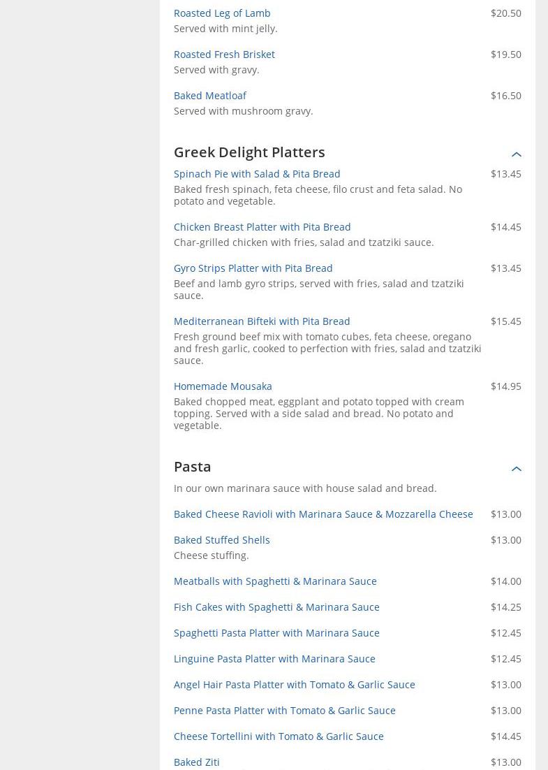The height and width of the screenshot is (770, 548).
Task: Open Mediterranean Bifteki with Pita Bread
Action: coord(262,321)
